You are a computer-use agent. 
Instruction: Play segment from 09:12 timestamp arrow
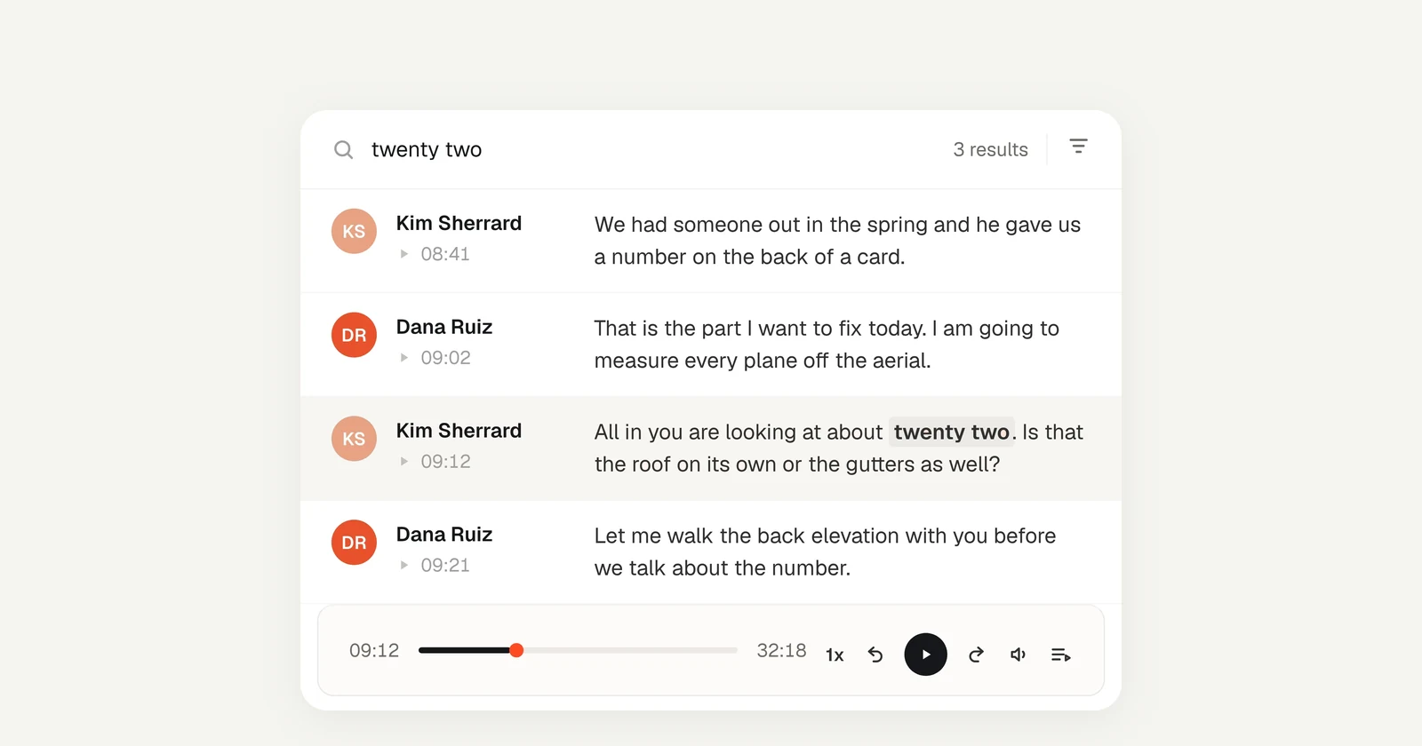404,462
